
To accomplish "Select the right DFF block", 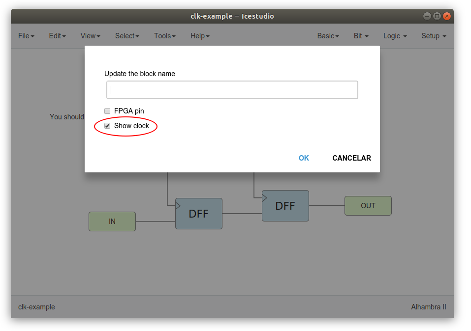I will [285, 206].
